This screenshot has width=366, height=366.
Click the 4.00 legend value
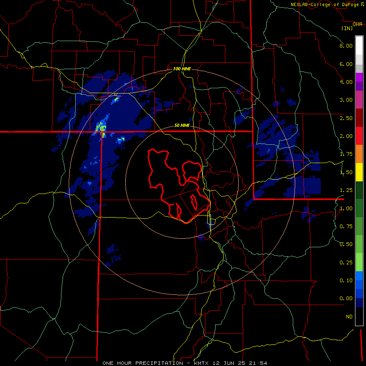(x=346, y=82)
